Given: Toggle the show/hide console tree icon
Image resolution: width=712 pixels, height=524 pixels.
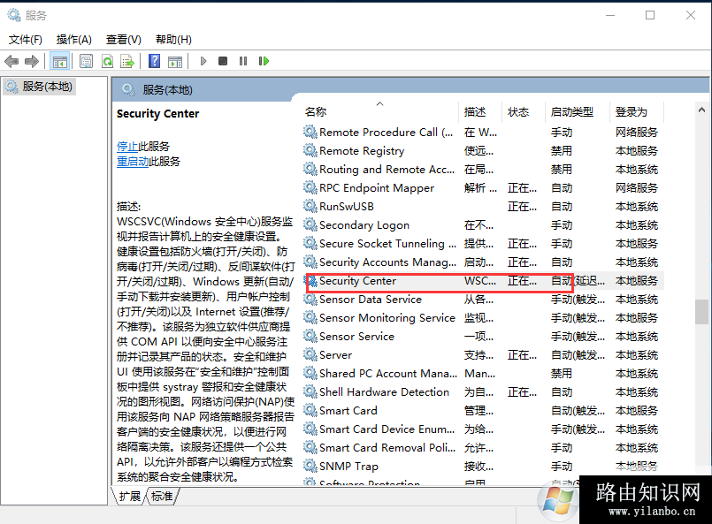Looking at the screenshot, I should coord(59,61).
